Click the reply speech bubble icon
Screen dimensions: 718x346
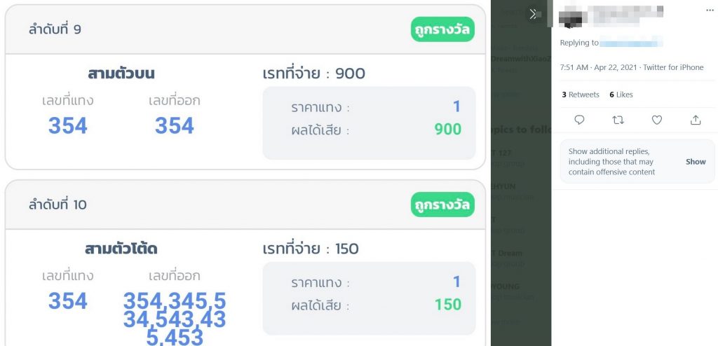pos(579,120)
